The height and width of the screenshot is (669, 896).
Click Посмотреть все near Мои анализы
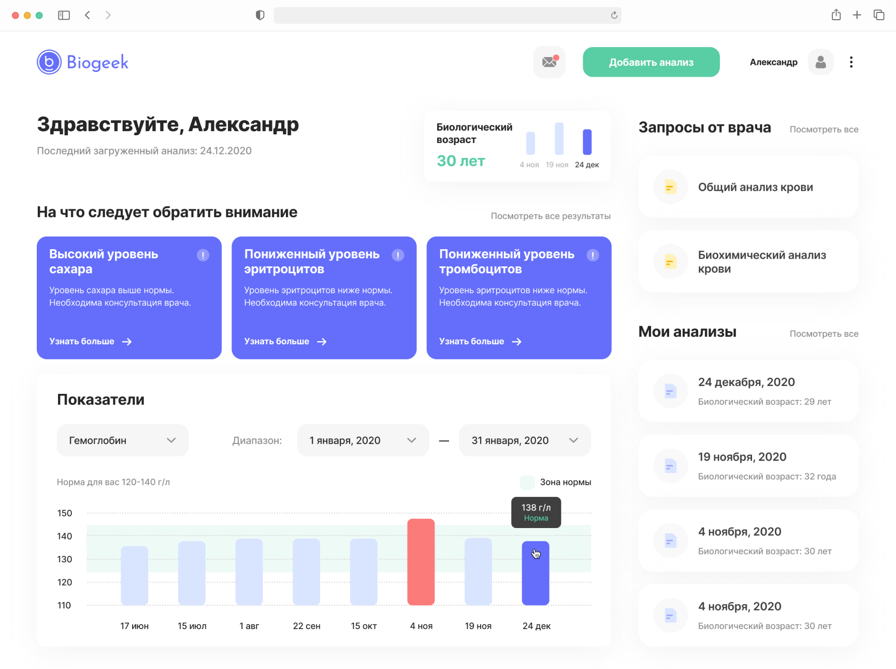coord(823,334)
